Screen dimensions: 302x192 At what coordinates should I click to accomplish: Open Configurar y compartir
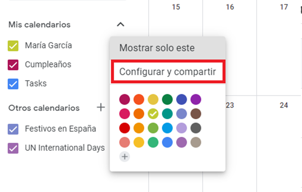[x=168, y=71]
